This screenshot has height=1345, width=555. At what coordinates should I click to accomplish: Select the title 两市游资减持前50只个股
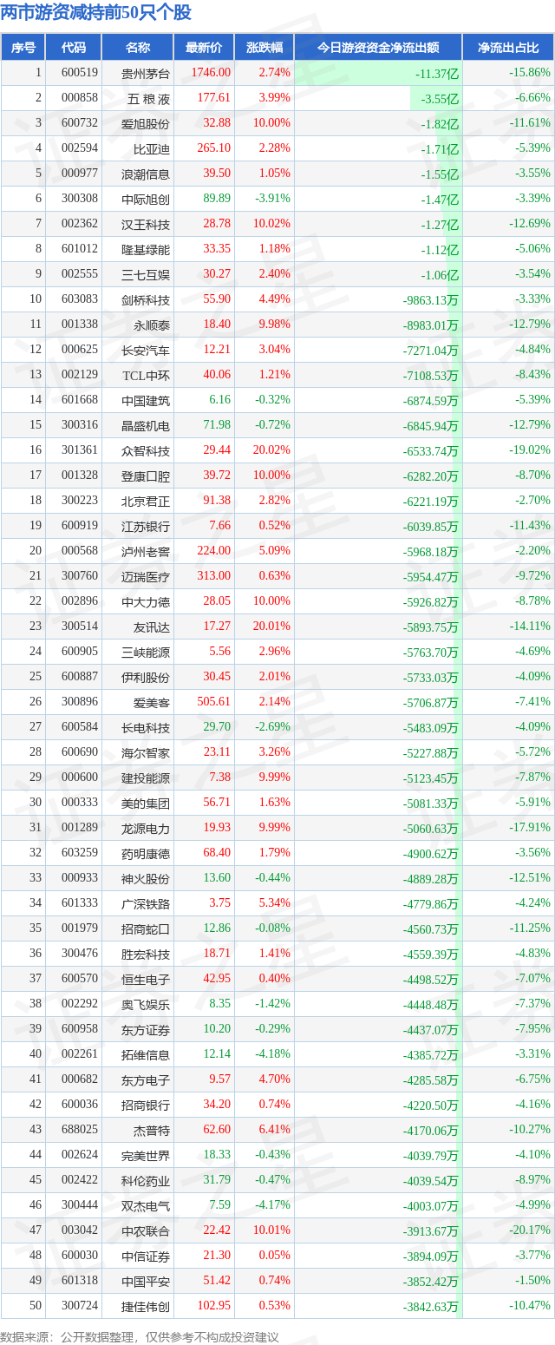click(x=96, y=13)
